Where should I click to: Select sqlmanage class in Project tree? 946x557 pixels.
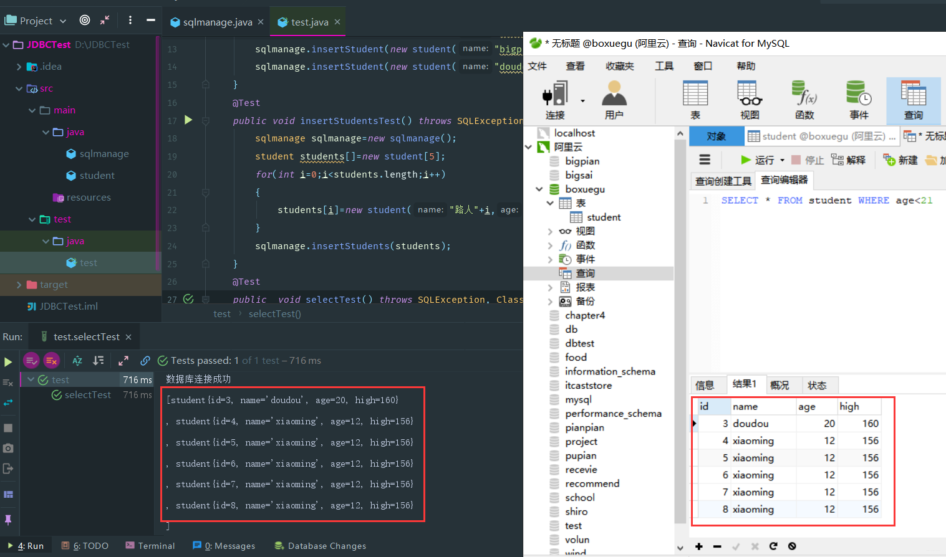[97, 154]
